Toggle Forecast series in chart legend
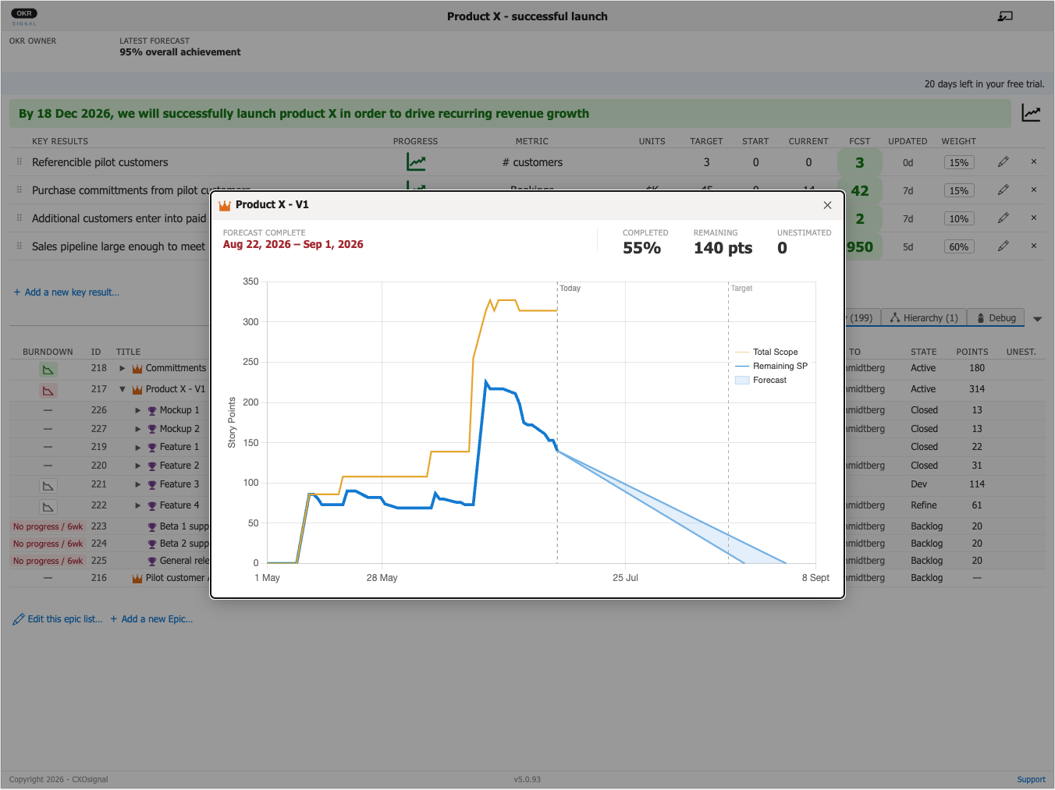This screenshot has width=1055, height=790. pyautogui.click(x=761, y=381)
